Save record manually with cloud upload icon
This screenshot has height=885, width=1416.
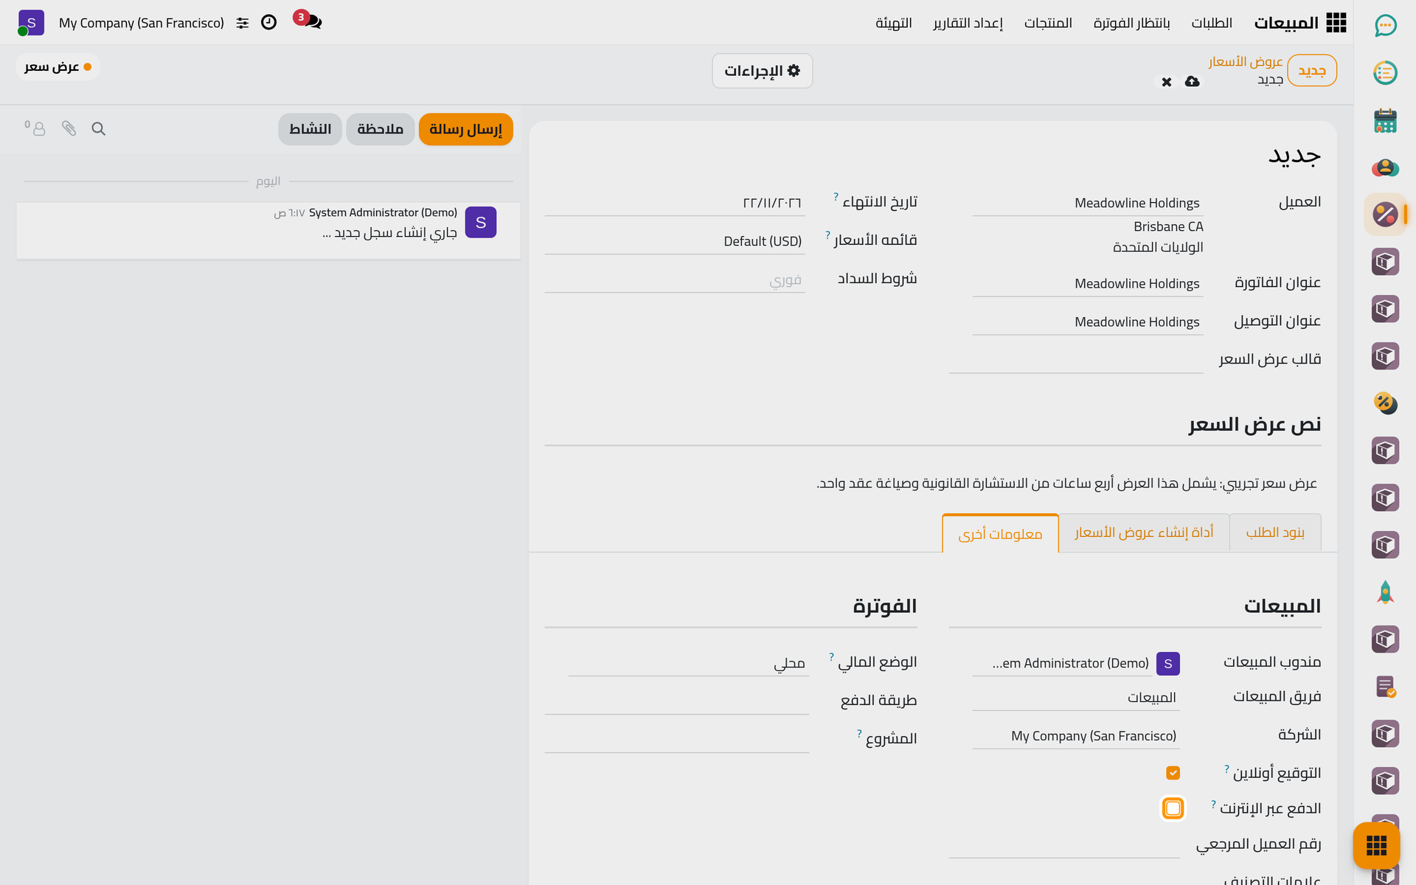click(1193, 81)
